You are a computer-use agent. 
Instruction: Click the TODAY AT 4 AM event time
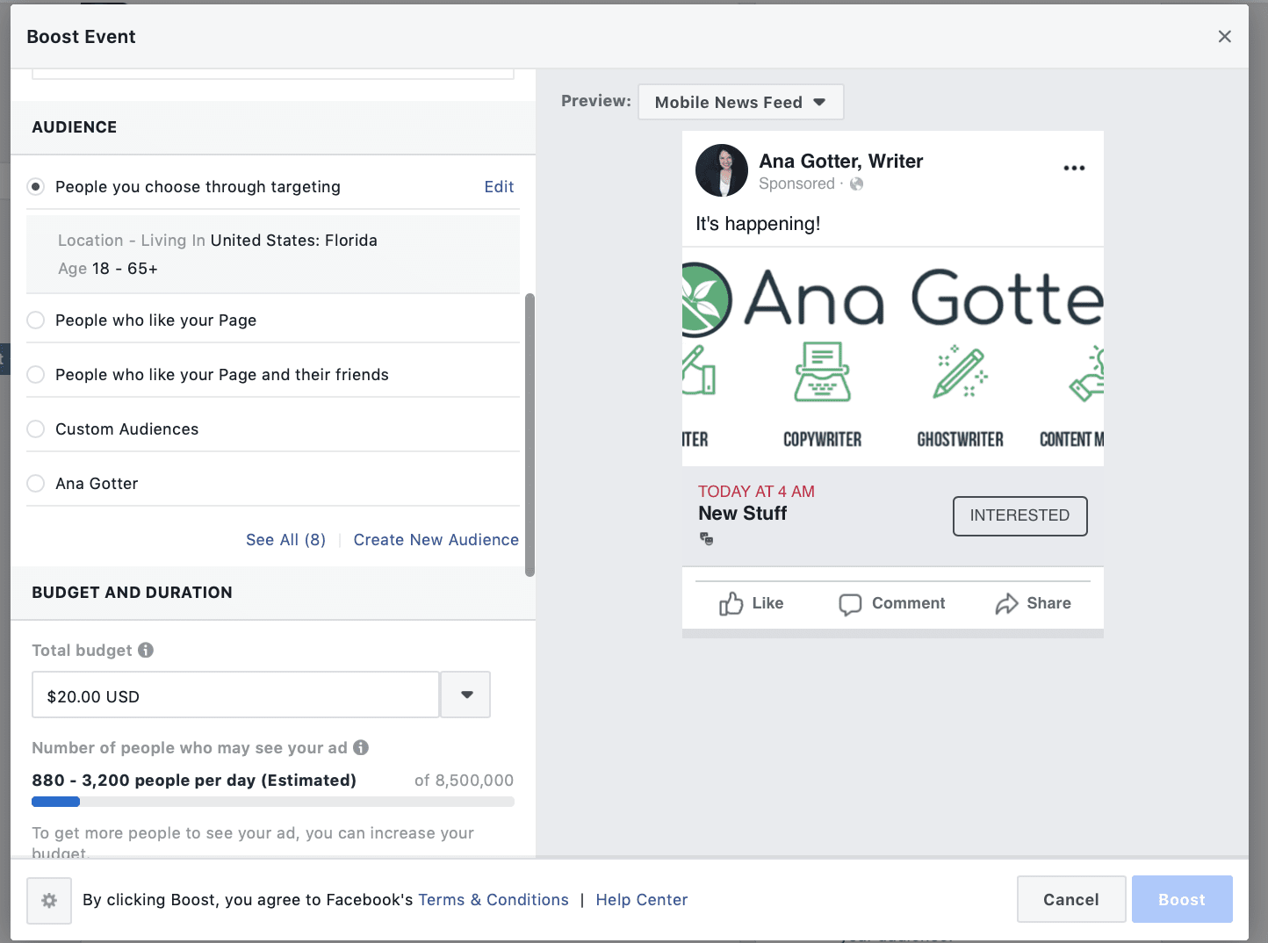[756, 492]
